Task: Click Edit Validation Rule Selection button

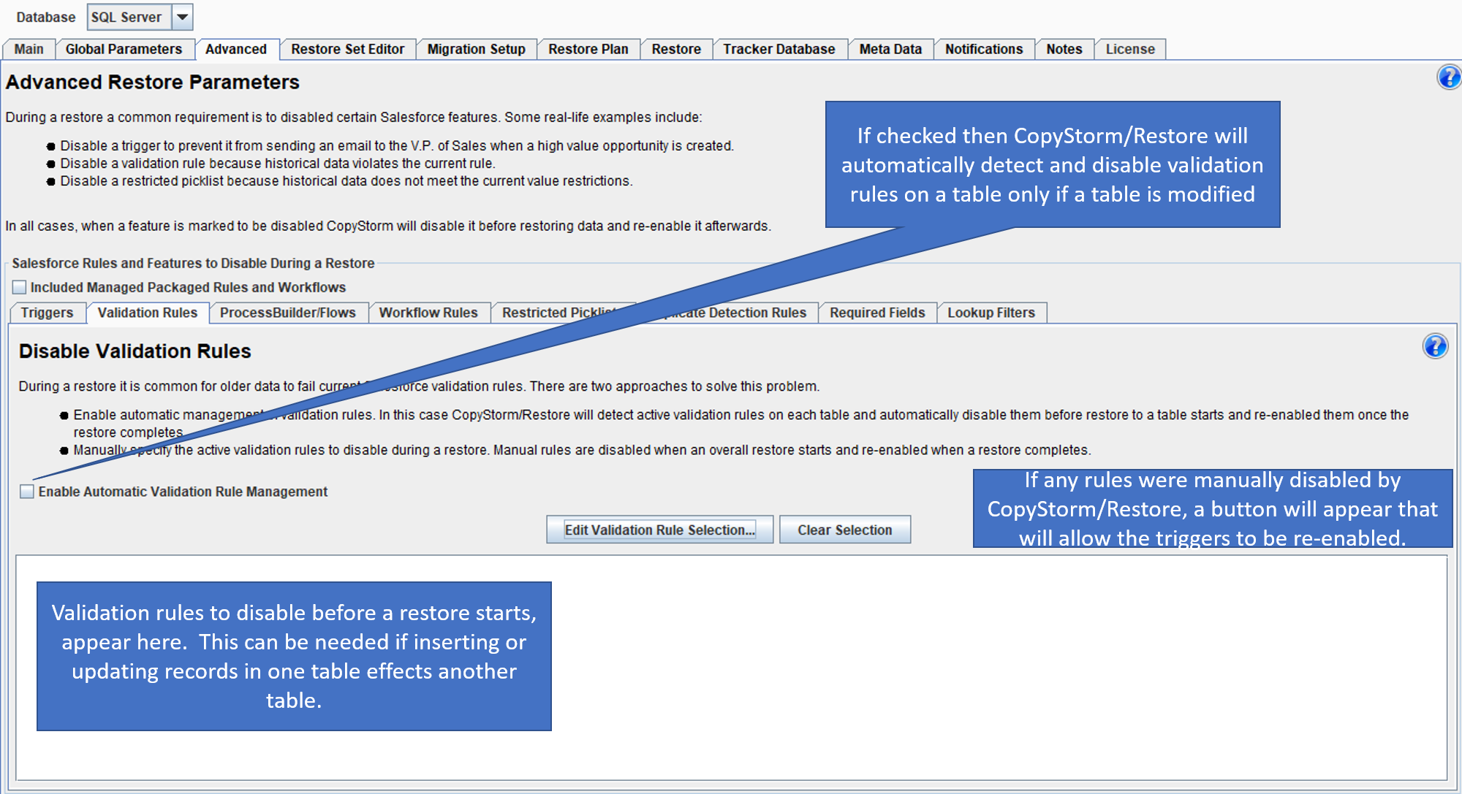Action: [x=659, y=530]
